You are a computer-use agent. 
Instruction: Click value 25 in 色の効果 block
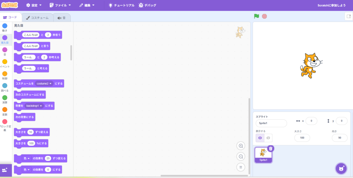(x=48, y=158)
